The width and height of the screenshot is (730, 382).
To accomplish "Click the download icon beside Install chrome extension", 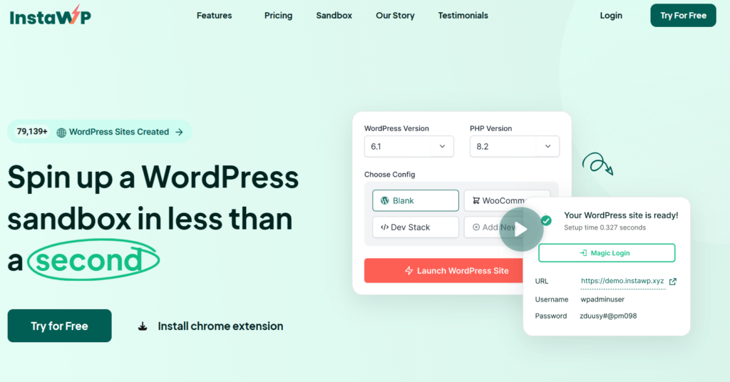I will pos(143,326).
